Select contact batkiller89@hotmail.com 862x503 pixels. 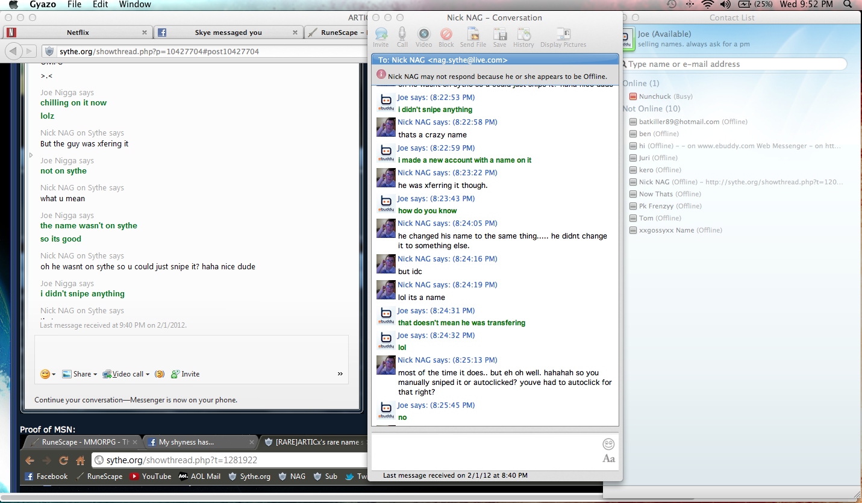pyautogui.click(x=689, y=122)
